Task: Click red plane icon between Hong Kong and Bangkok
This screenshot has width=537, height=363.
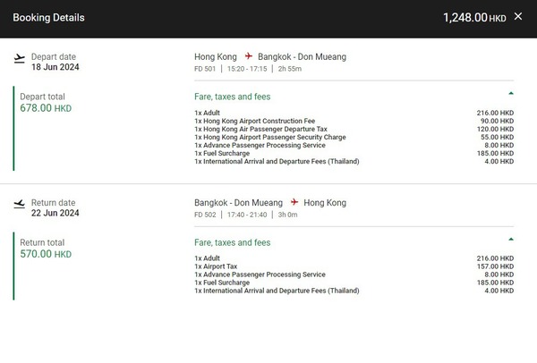Action: pos(249,56)
